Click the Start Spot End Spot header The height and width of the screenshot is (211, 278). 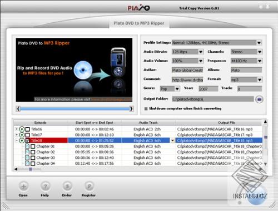click(95, 123)
